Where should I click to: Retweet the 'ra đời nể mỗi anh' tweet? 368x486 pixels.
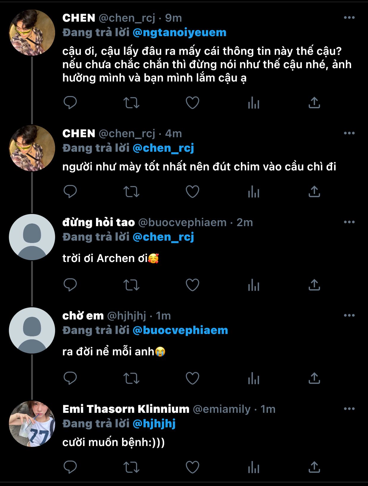(x=131, y=378)
